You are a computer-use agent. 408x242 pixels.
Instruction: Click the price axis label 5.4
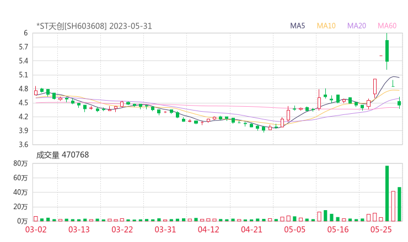(x=23, y=61)
